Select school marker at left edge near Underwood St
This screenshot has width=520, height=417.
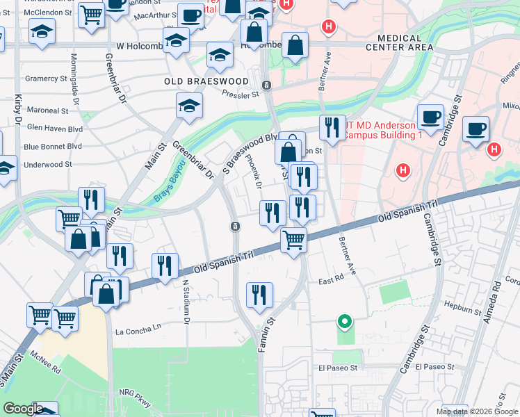[4, 168]
